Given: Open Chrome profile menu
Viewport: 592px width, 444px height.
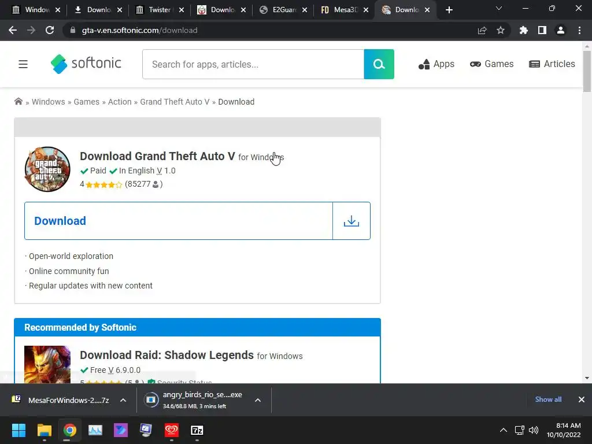Looking at the screenshot, I should point(561,30).
